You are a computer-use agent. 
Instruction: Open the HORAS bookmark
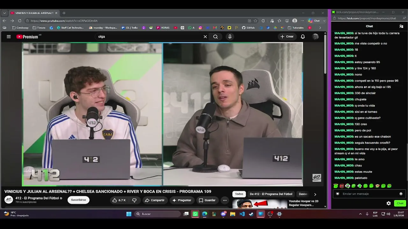[163, 28]
